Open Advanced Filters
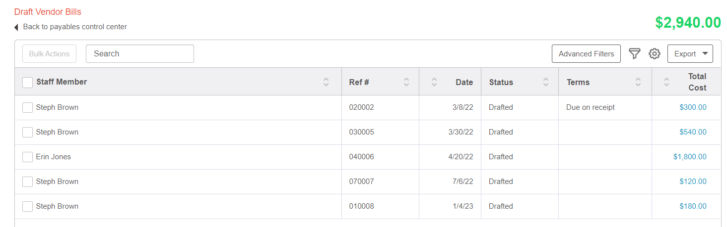Screen dimensions: 727x227 tap(586, 54)
